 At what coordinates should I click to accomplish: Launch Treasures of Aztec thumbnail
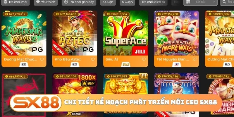pyautogui.click(x=75, y=33)
